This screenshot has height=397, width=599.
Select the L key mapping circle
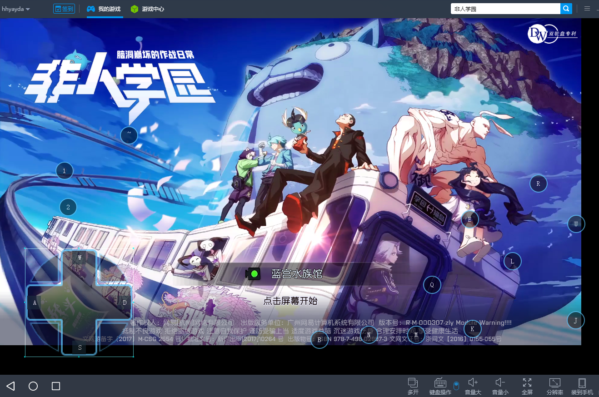click(512, 261)
